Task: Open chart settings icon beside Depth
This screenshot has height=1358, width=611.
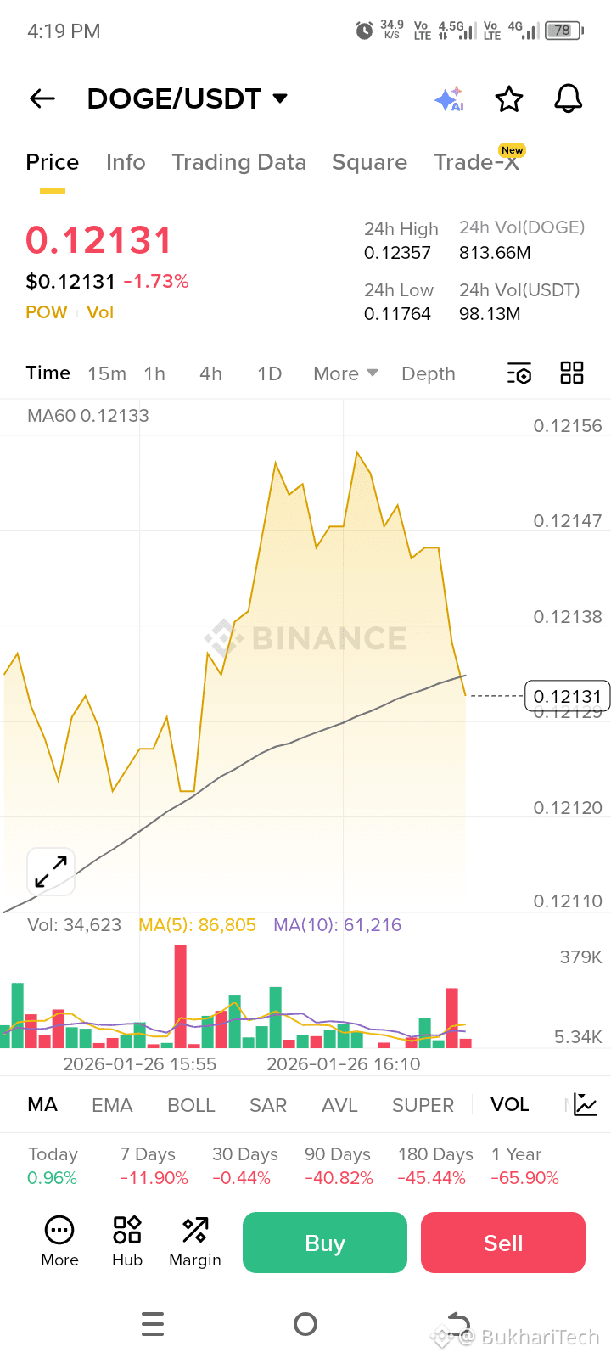Action: 519,373
